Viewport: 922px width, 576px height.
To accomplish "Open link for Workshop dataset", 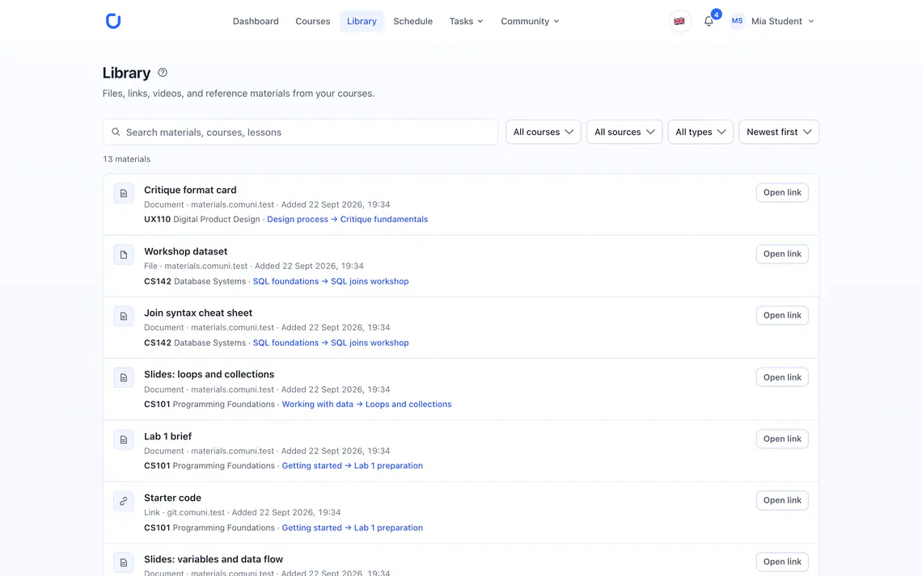I will coord(782,254).
